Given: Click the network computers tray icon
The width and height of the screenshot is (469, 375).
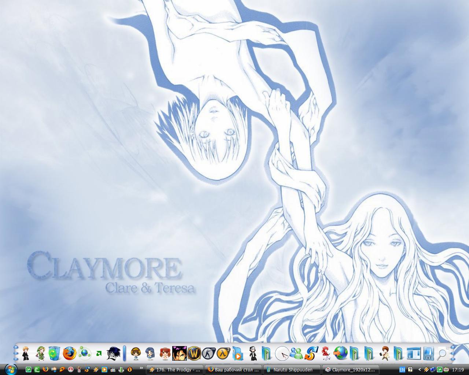Looking at the screenshot, I should coord(433,370).
